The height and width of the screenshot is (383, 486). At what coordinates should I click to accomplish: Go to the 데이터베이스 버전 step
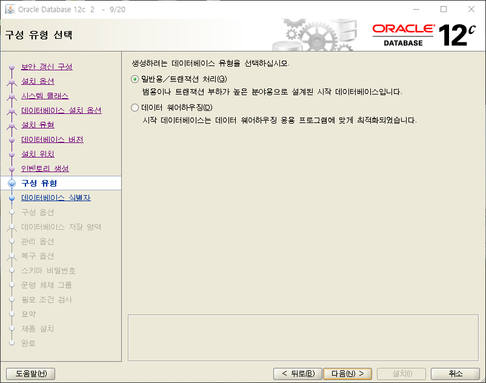pyautogui.click(x=52, y=139)
